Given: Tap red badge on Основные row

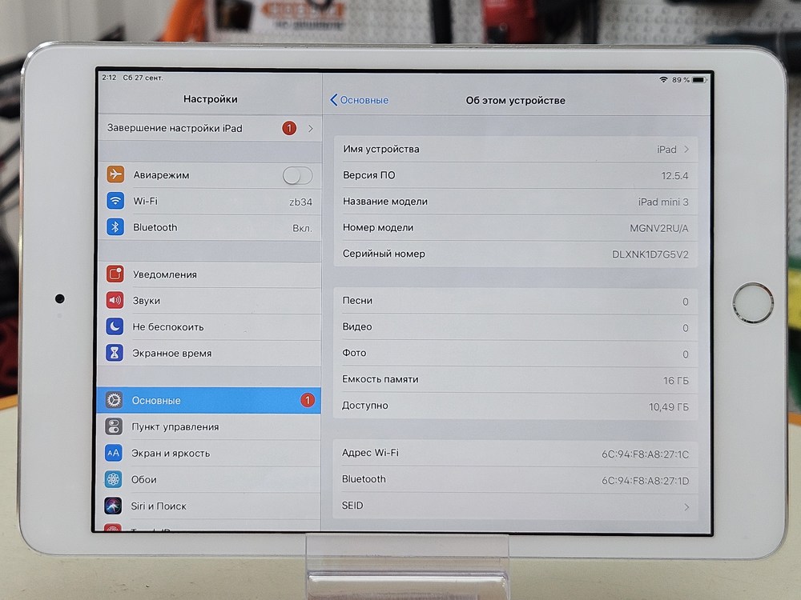Looking at the screenshot, I should [x=307, y=401].
